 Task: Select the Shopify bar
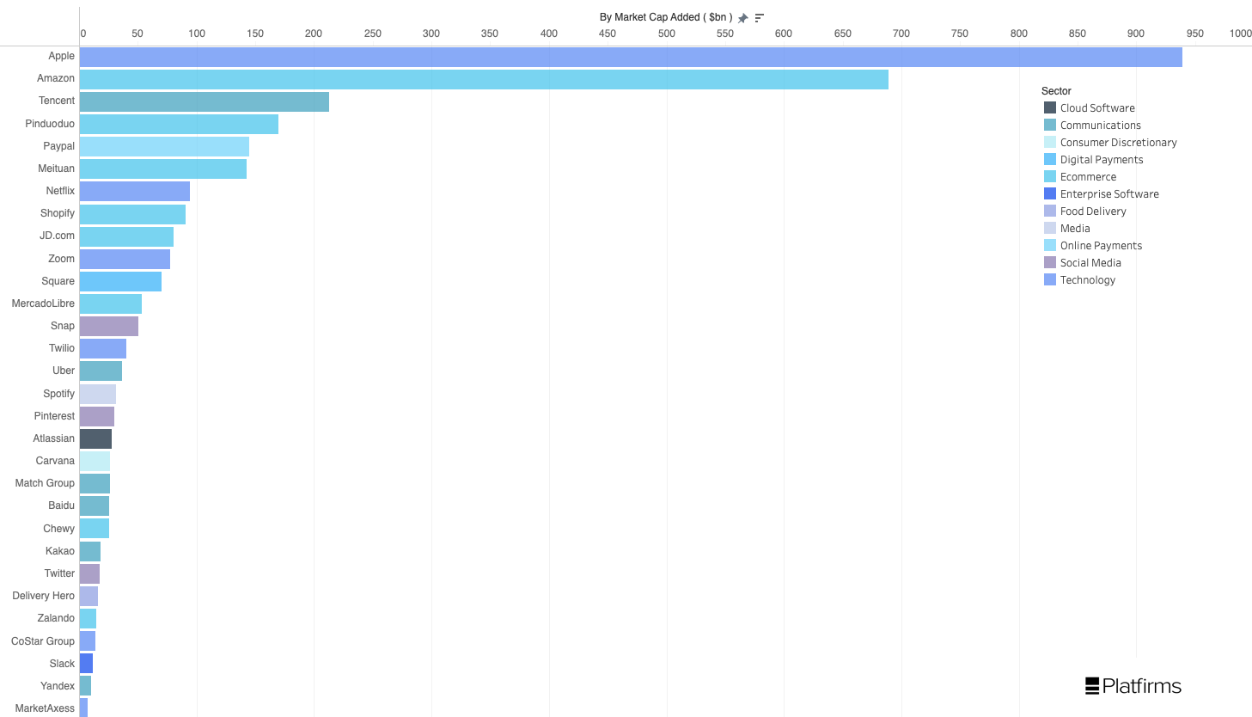coord(132,214)
